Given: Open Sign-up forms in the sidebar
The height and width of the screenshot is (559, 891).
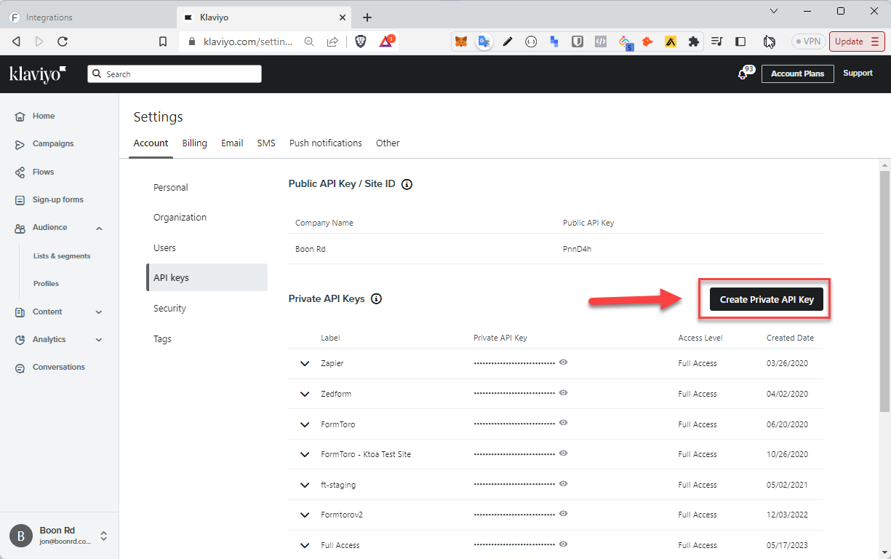Looking at the screenshot, I should (60, 199).
